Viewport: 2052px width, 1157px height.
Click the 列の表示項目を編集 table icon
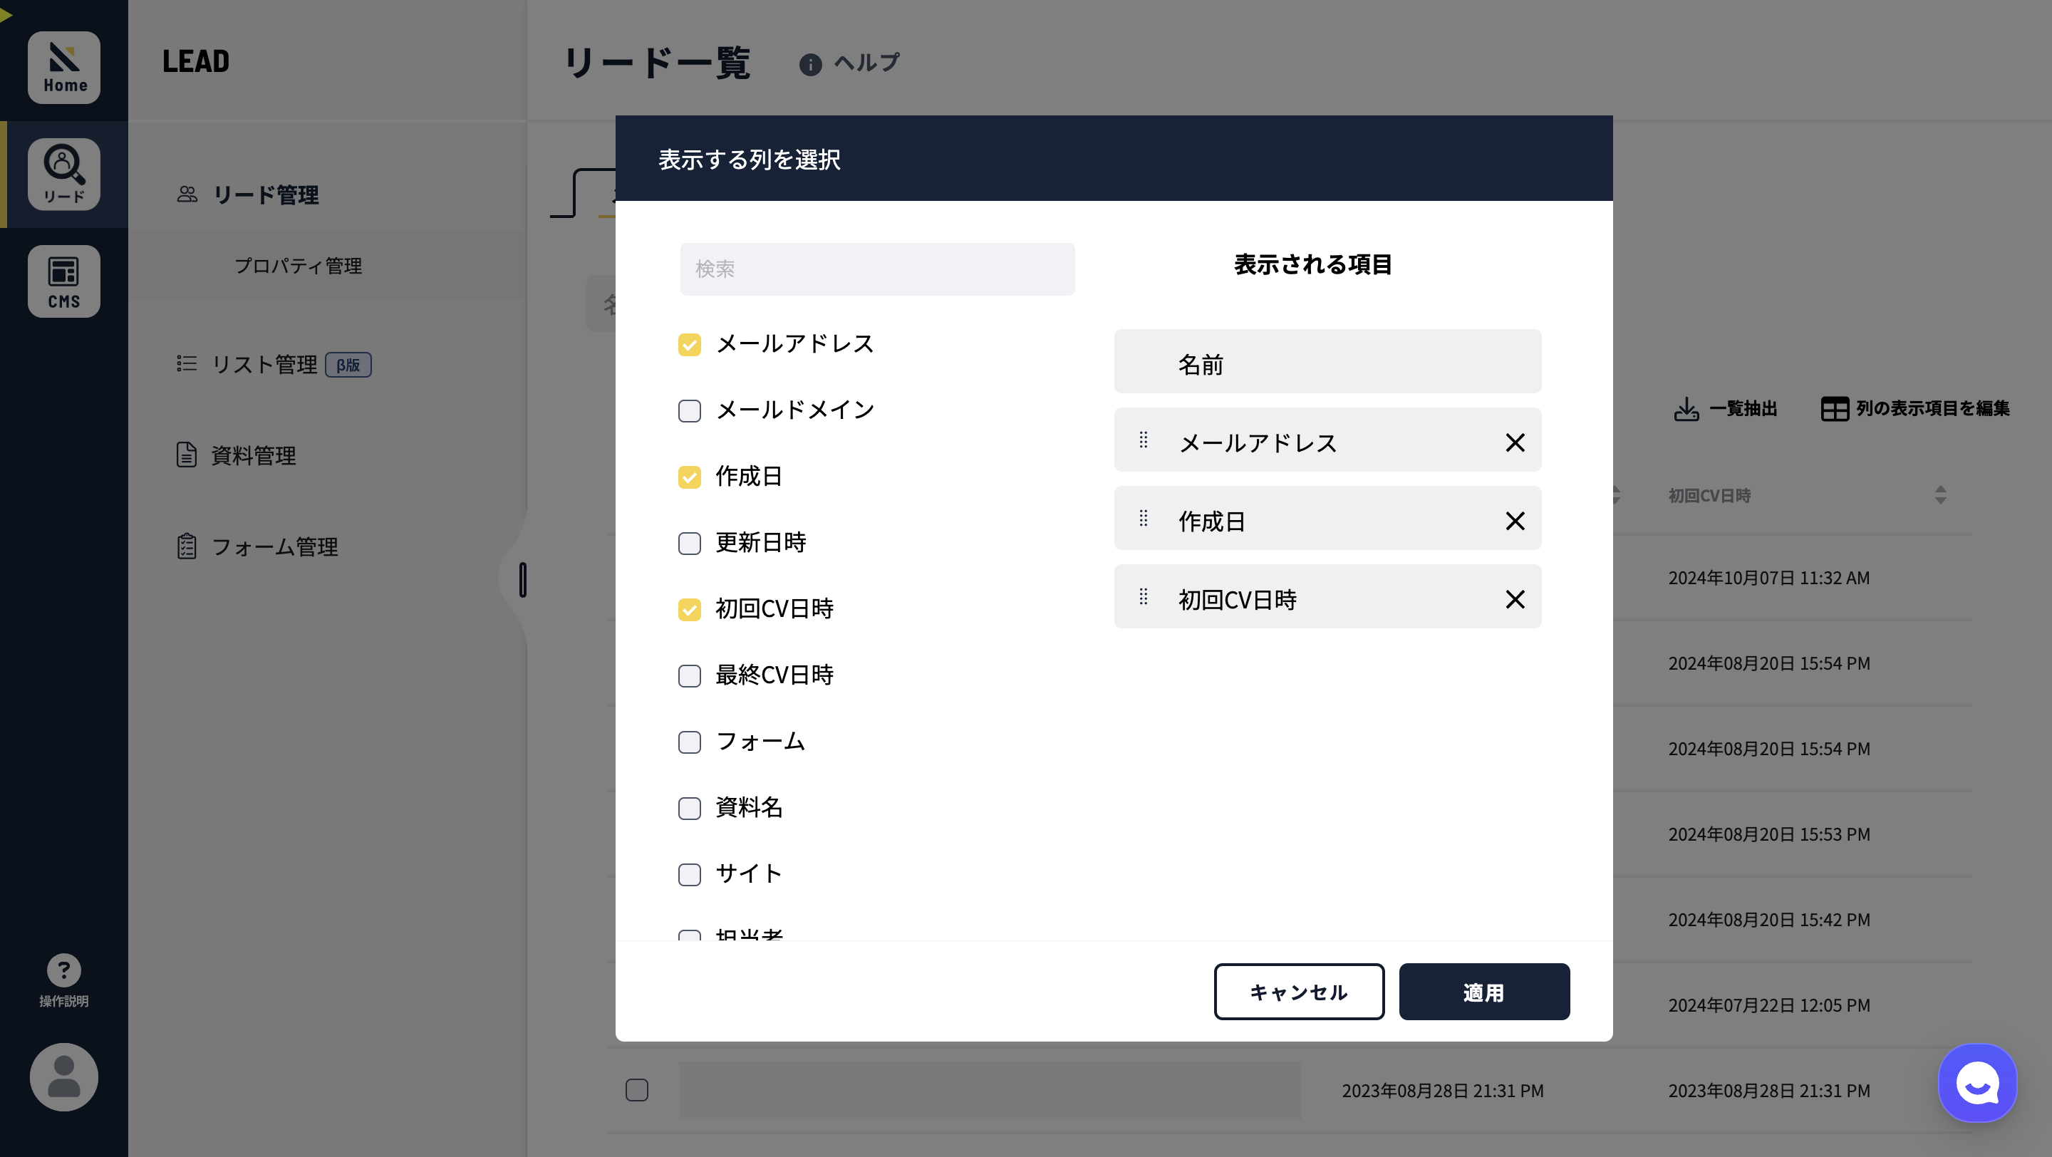pos(1835,409)
